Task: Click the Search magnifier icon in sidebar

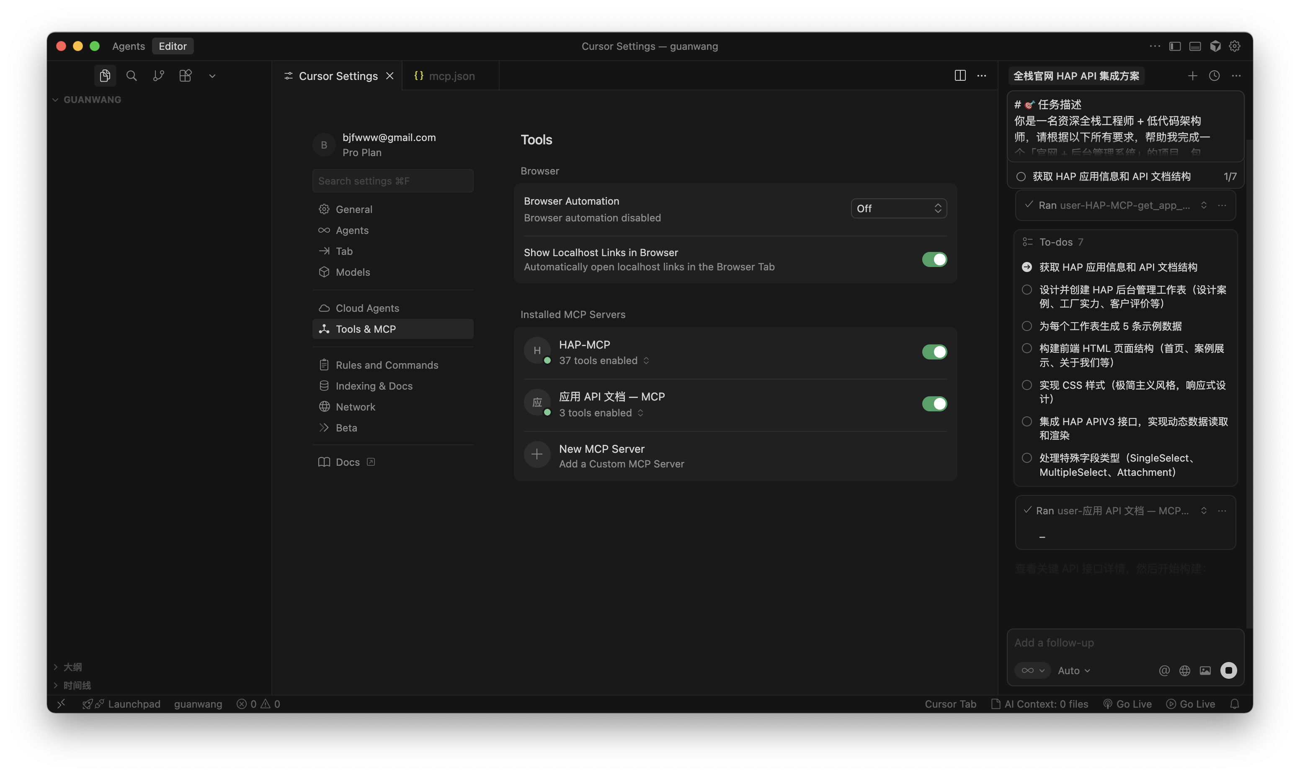Action: [132, 76]
